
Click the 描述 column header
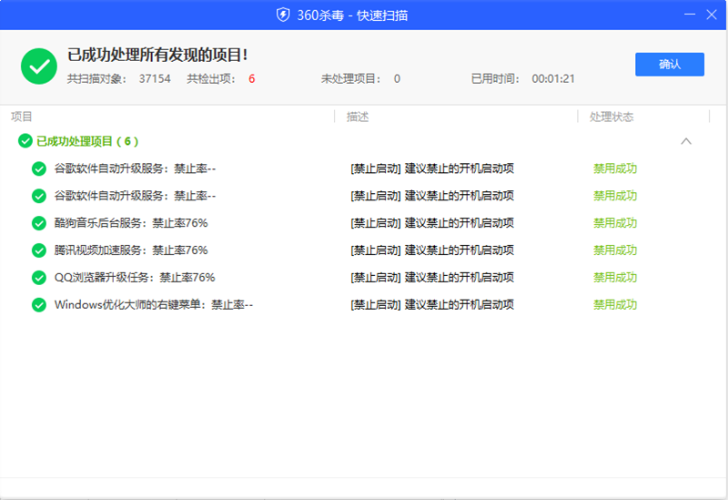[x=358, y=117]
